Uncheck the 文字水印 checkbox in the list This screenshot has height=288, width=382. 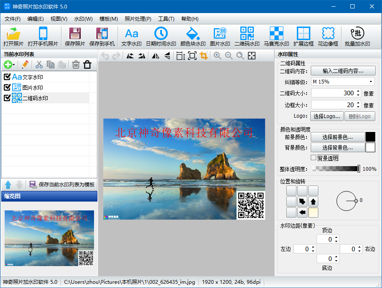[x=7, y=77]
